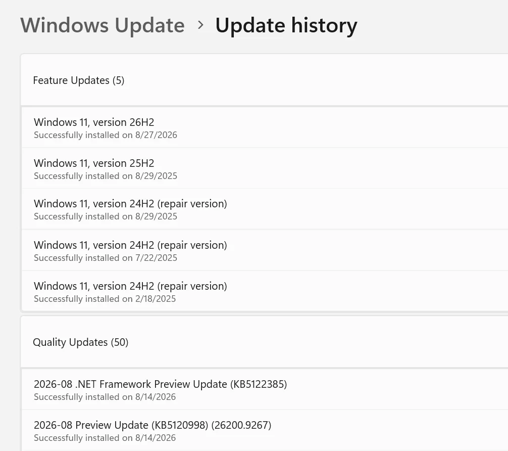Click the Update history page title

[286, 25]
